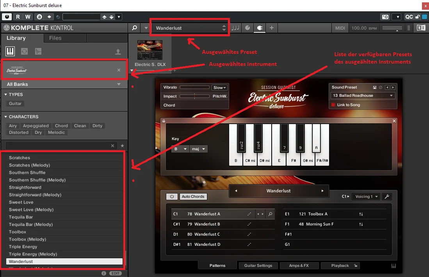Select the Tequila Bar preset in the list

21,217
